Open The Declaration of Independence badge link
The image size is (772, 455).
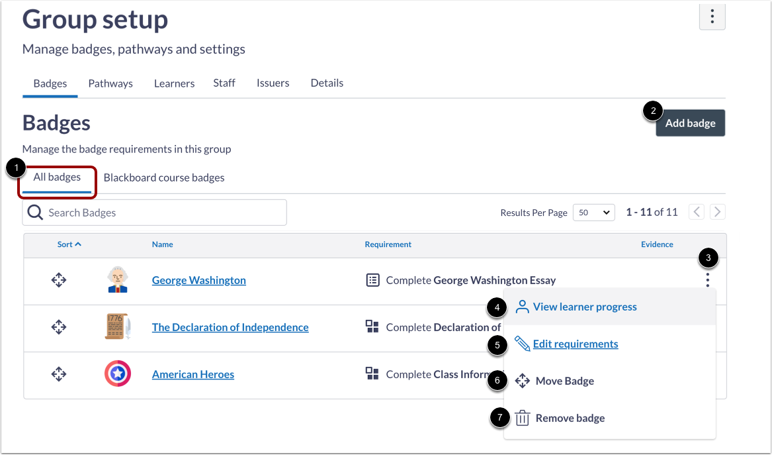(230, 327)
